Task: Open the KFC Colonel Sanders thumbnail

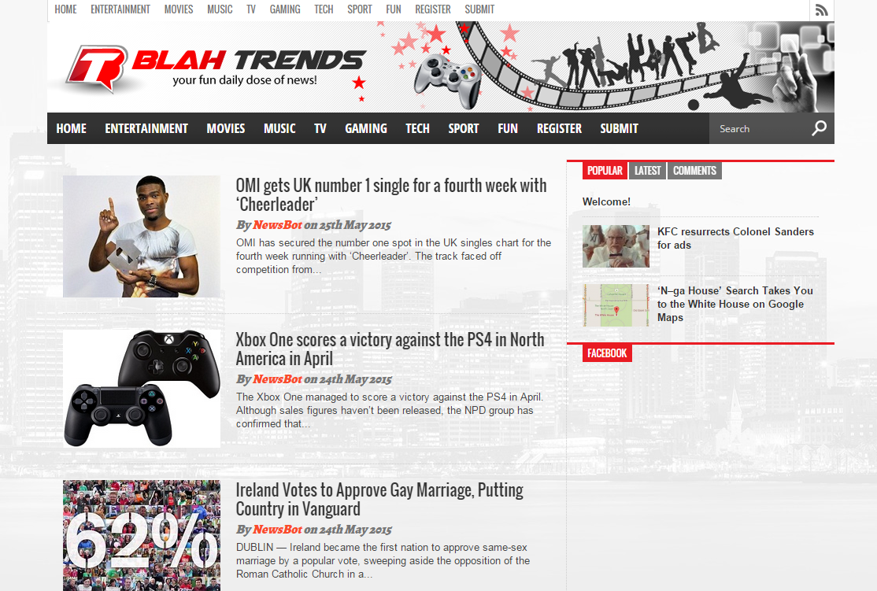Action: click(616, 246)
